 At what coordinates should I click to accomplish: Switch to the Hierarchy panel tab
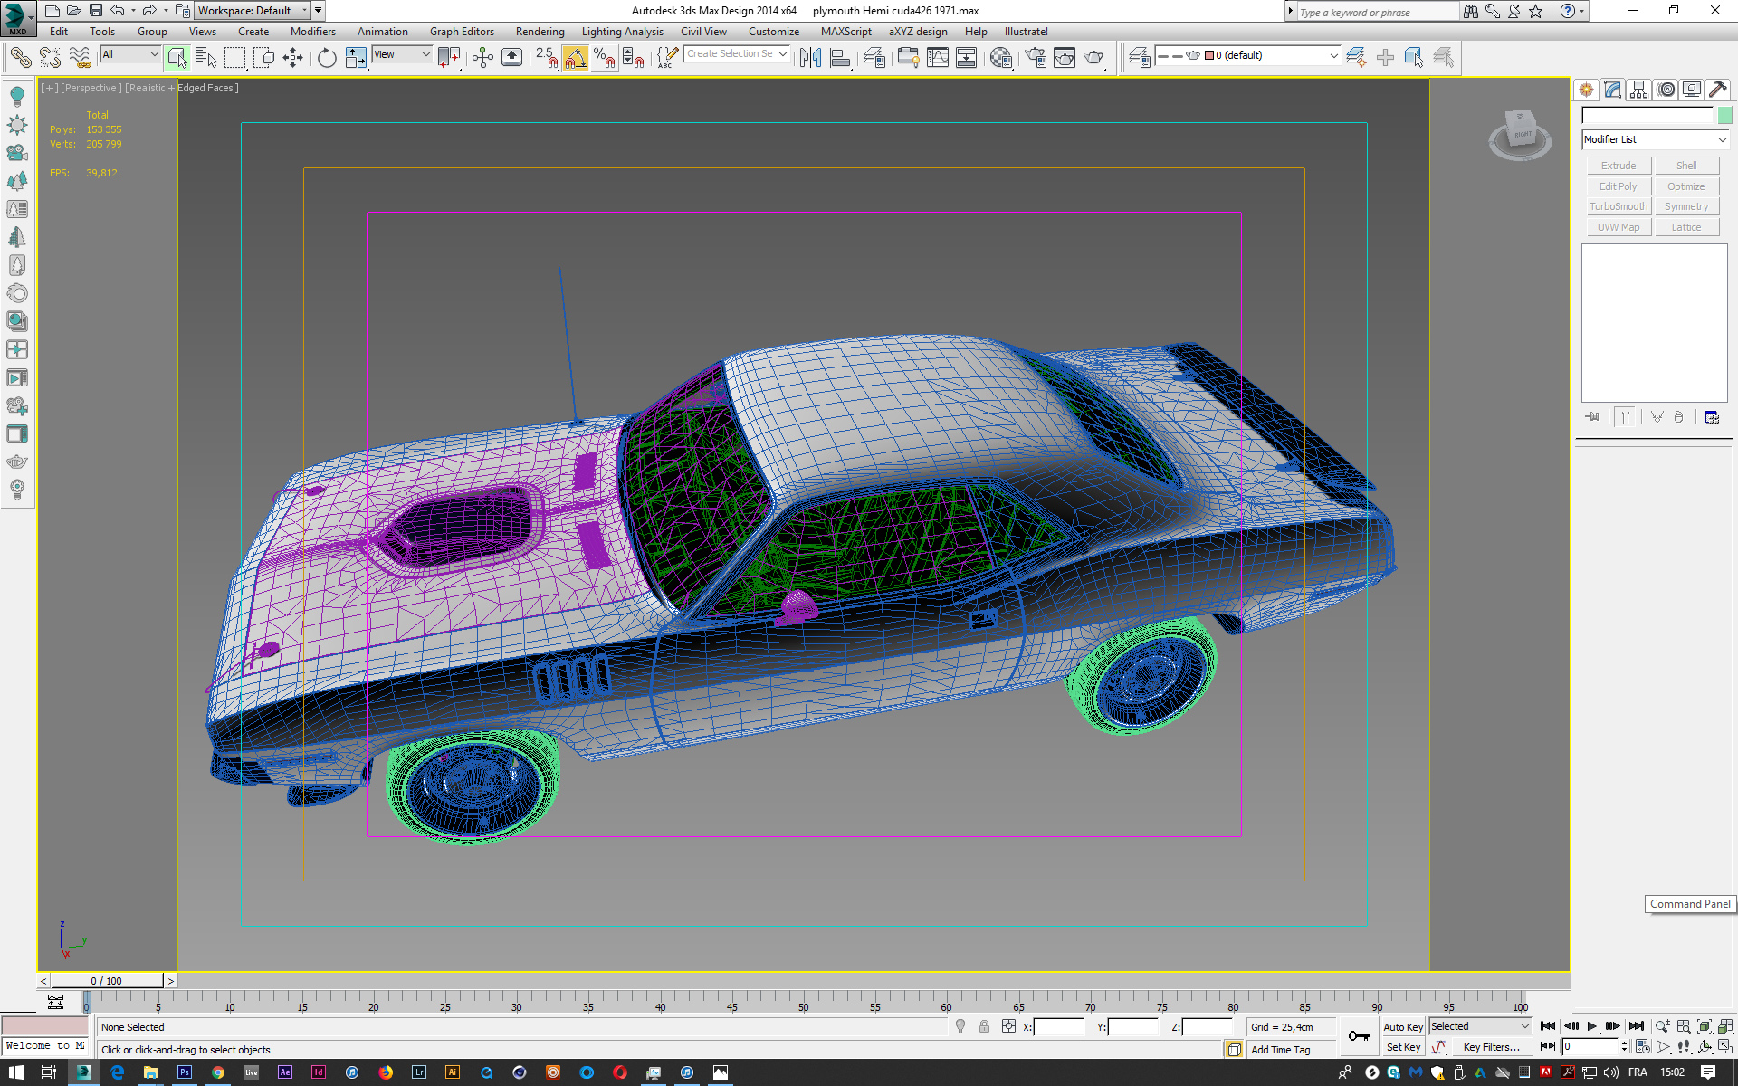coord(1638,90)
